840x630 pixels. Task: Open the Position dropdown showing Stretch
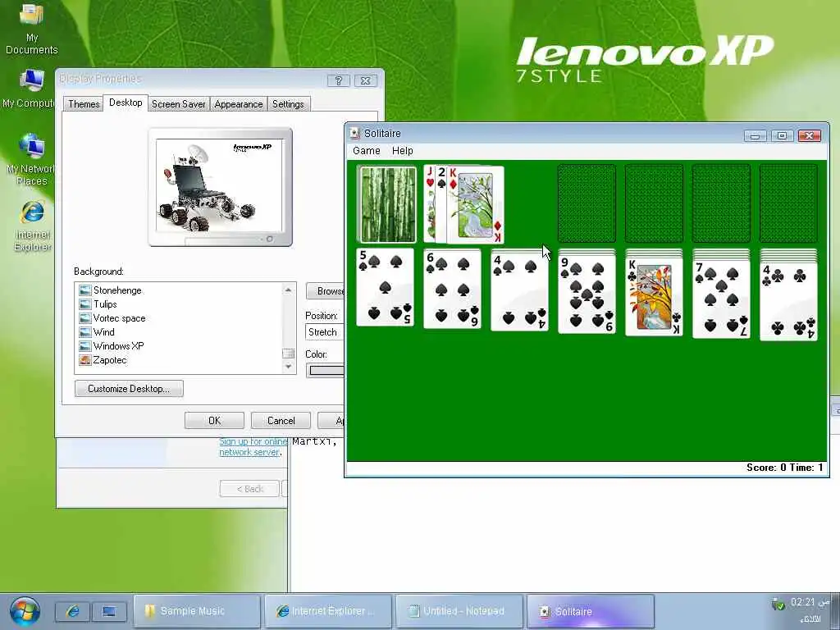[324, 332]
